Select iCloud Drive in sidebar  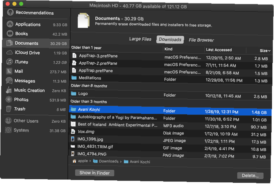click(36, 53)
